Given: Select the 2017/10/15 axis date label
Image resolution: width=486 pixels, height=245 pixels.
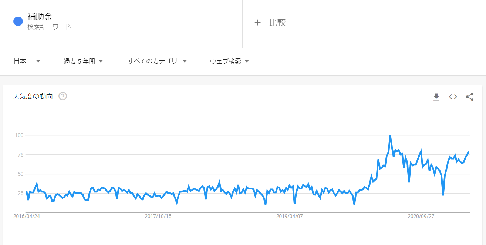Looking at the screenshot, I should (158, 217).
